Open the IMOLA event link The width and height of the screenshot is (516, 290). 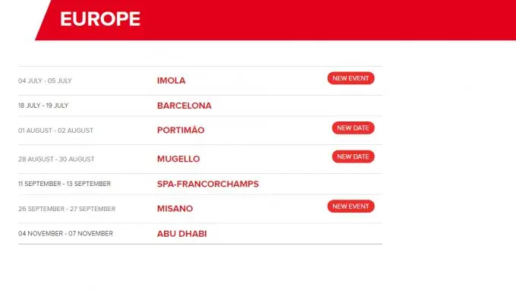click(x=171, y=80)
